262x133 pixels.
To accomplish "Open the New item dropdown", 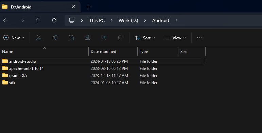I will (14, 38).
